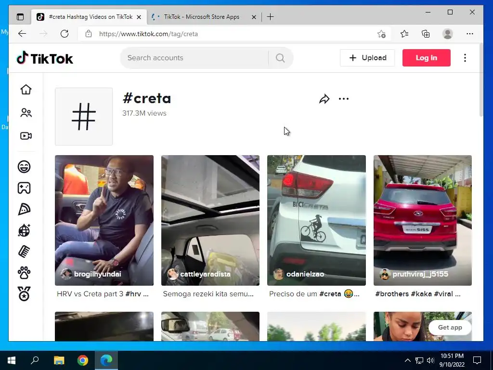Click the Upload button
493x370 pixels.
click(367, 58)
